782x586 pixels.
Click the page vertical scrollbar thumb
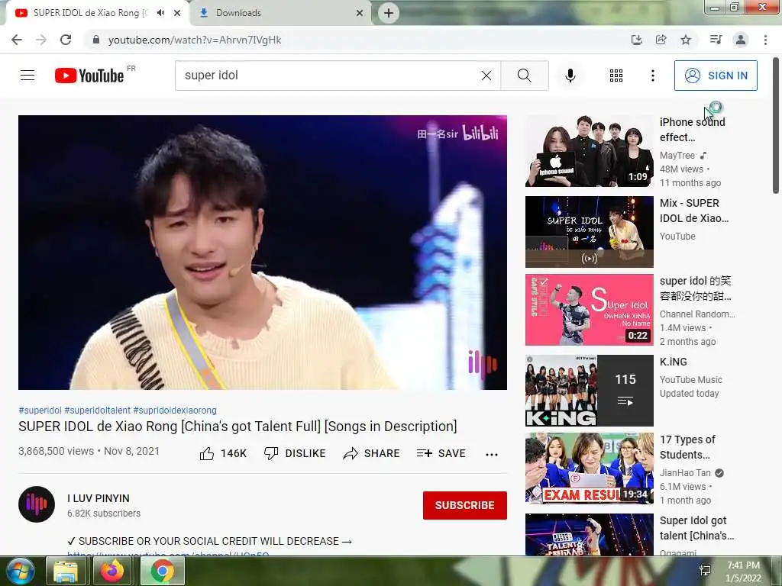pyautogui.click(x=776, y=125)
